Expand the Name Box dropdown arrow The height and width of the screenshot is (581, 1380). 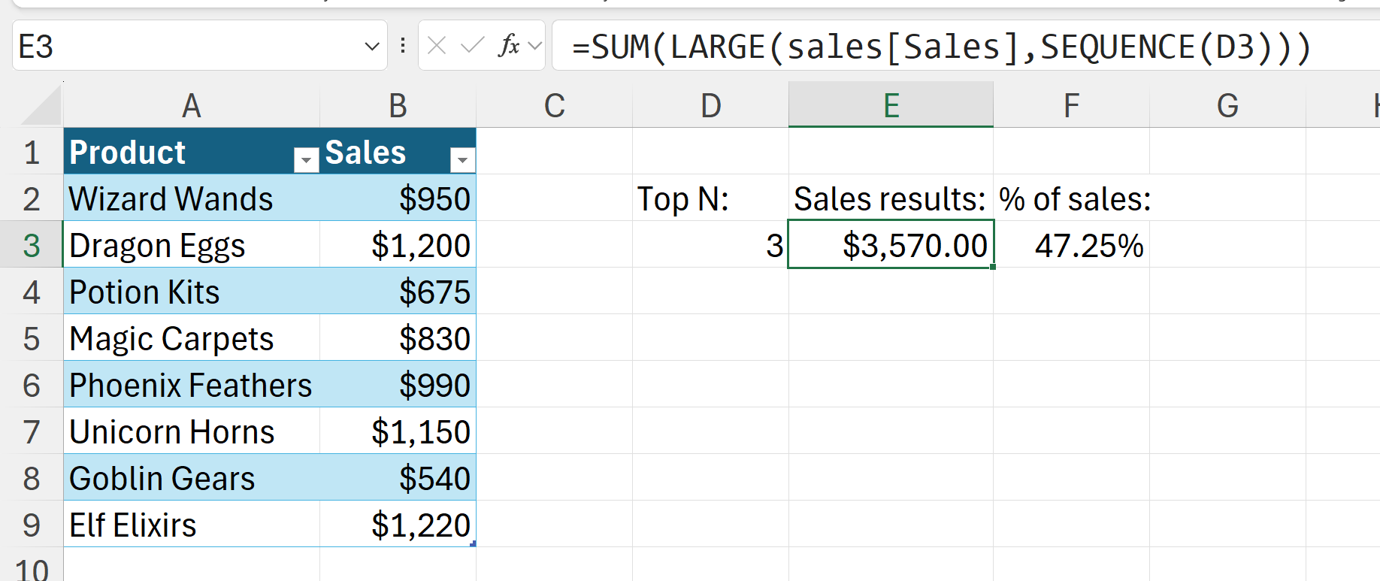tap(371, 47)
